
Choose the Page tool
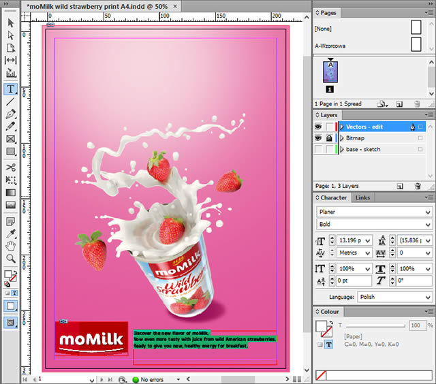11,48
